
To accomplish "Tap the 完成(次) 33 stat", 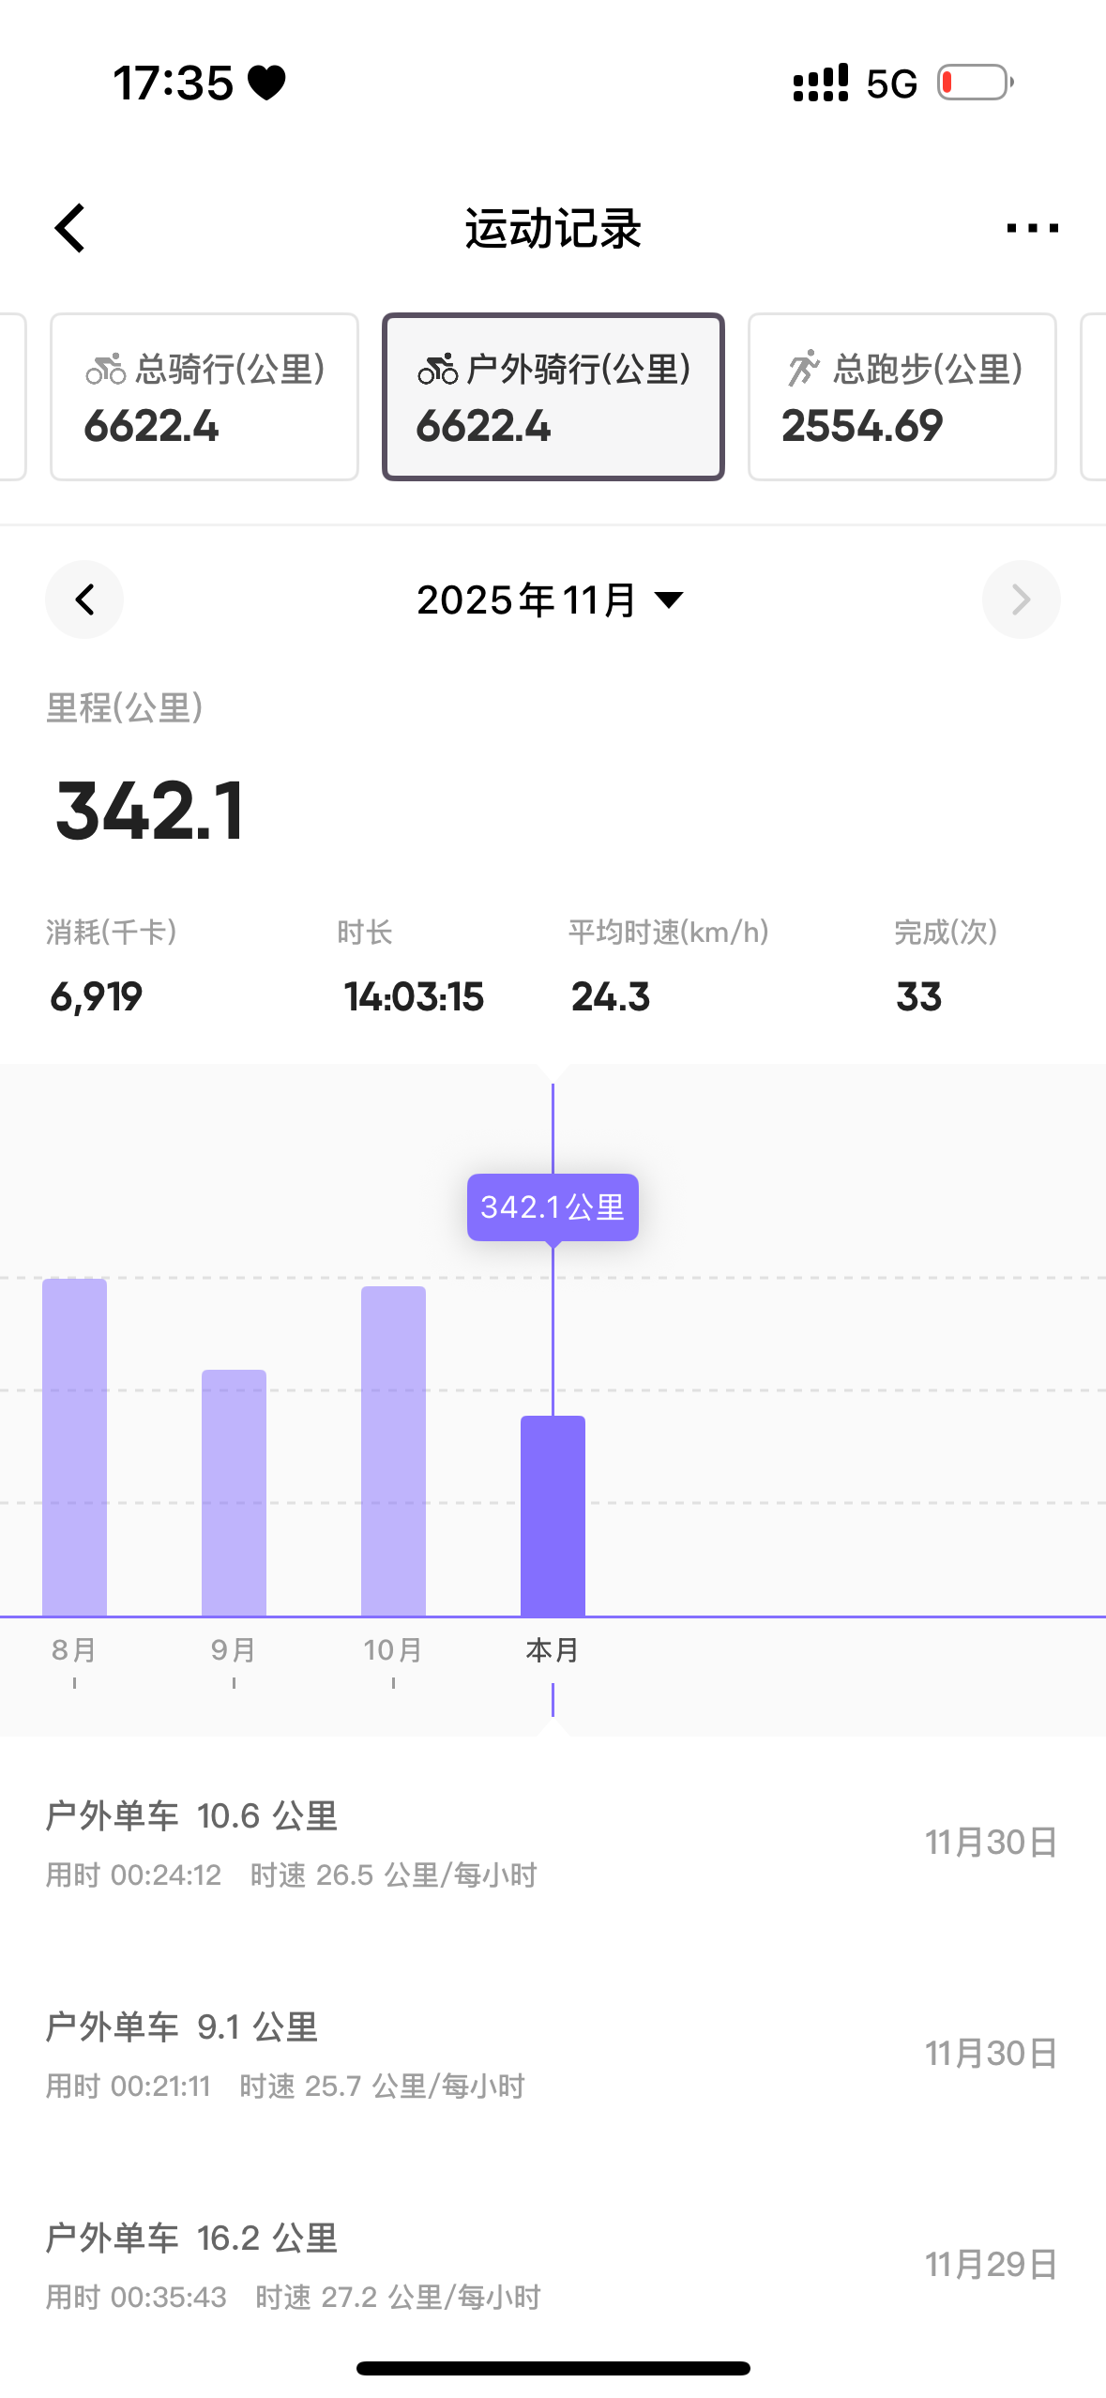I will point(946,966).
